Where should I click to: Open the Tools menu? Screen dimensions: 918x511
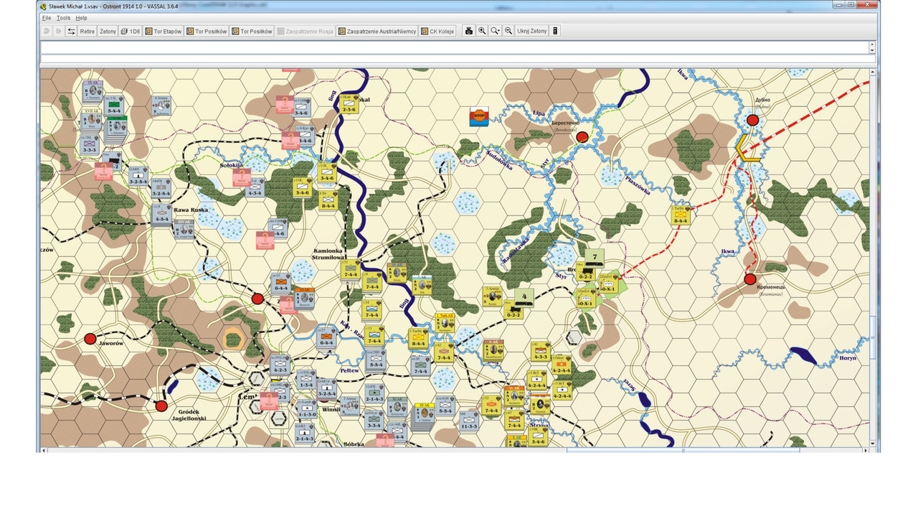pyautogui.click(x=64, y=18)
